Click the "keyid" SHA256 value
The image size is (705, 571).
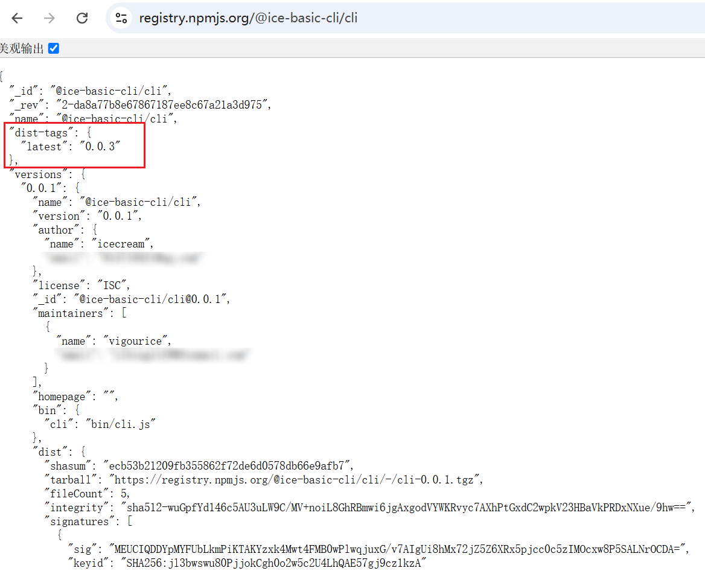point(273,563)
